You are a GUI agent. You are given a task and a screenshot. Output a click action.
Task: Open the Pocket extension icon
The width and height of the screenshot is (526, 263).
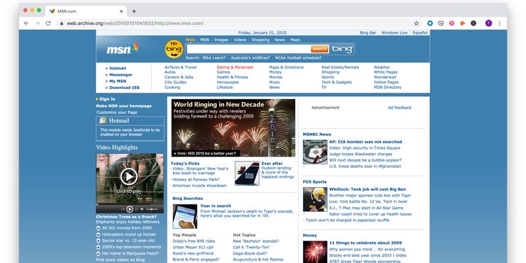441,23
